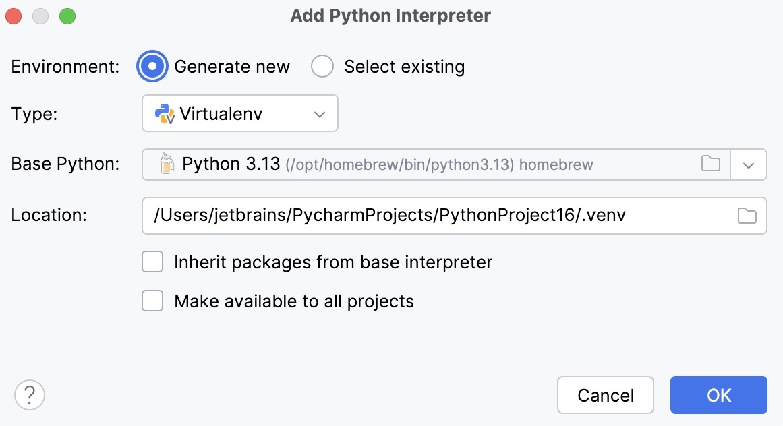Select the Select existing radio button
783x426 pixels.
point(322,66)
